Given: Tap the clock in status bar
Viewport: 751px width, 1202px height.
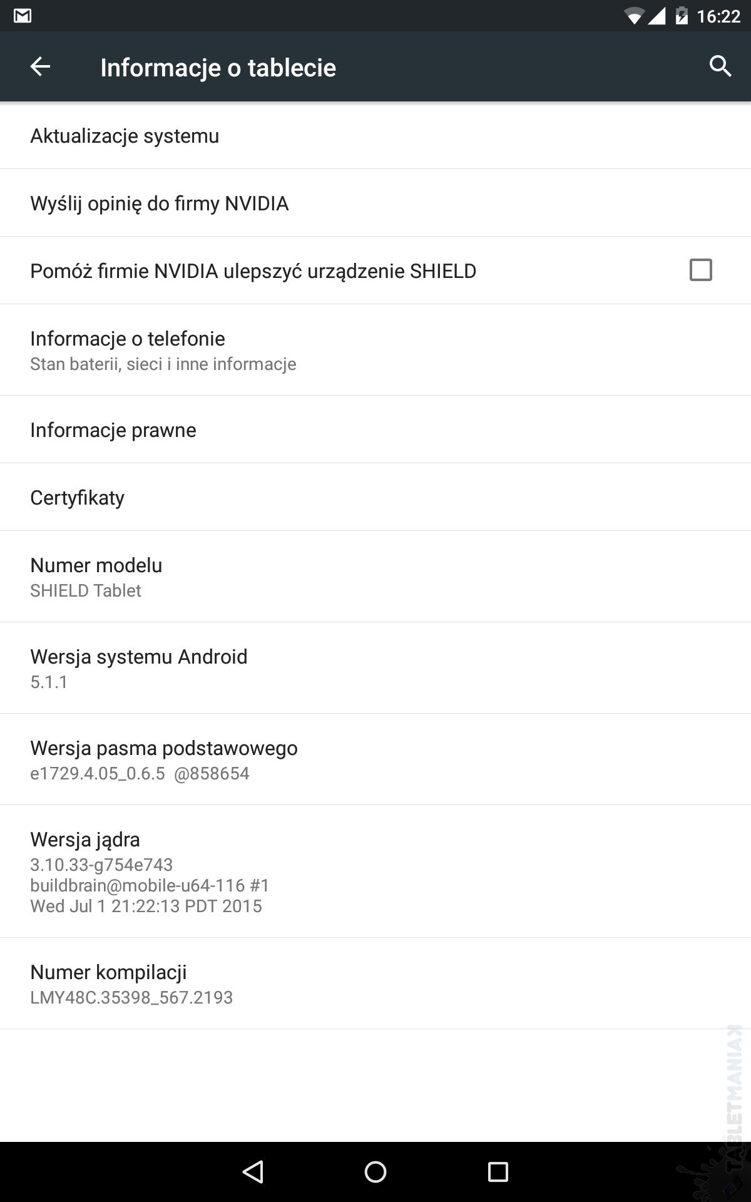Looking at the screenshot, I should click(718, 16).
